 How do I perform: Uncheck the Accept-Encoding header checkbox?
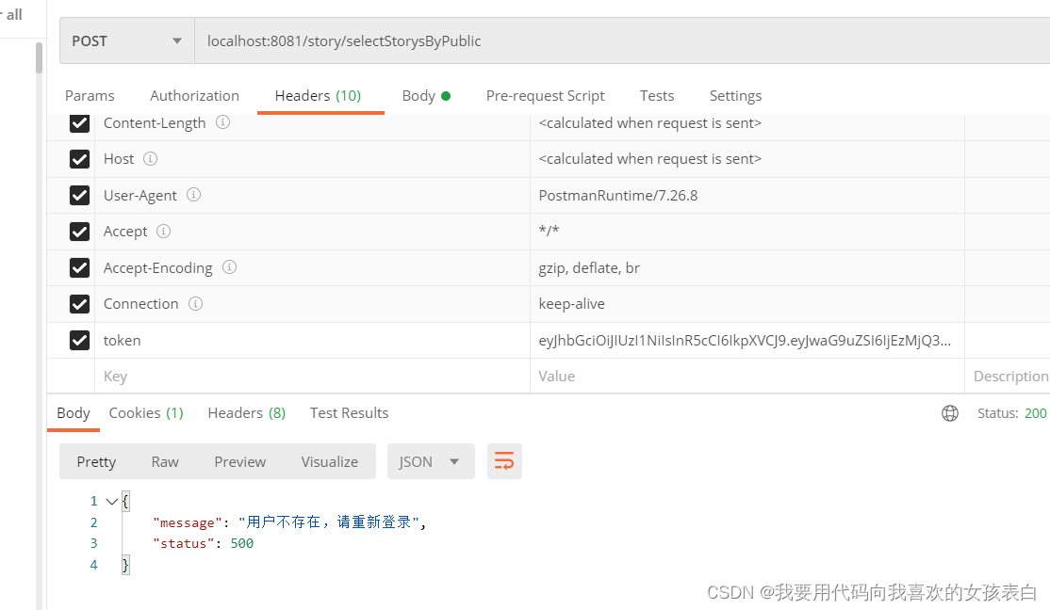(80, 267)
